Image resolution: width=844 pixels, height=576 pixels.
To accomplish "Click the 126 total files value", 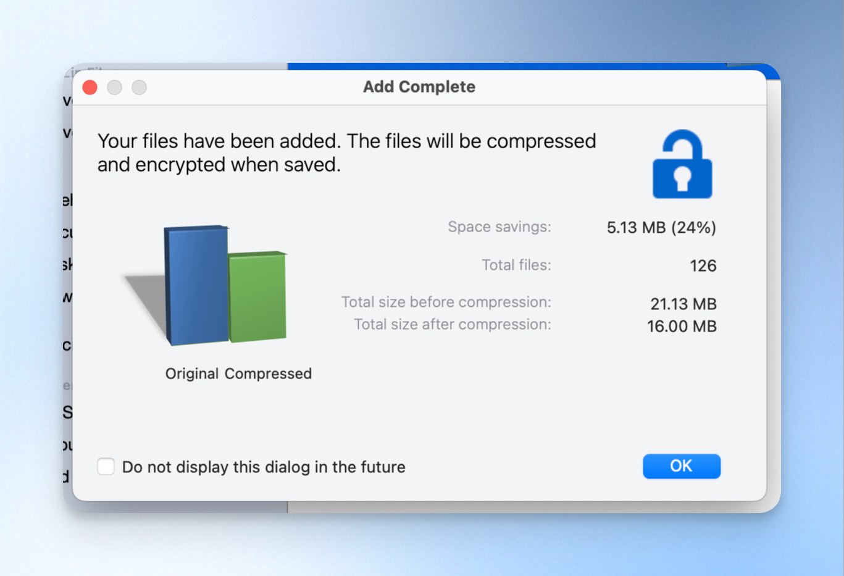I will coord(703,266).
